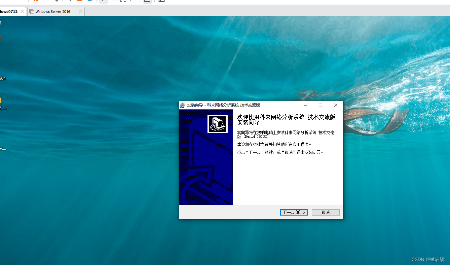Click the 安装向导 window title text
The image size is (450, 265).
tap(223, 105)
